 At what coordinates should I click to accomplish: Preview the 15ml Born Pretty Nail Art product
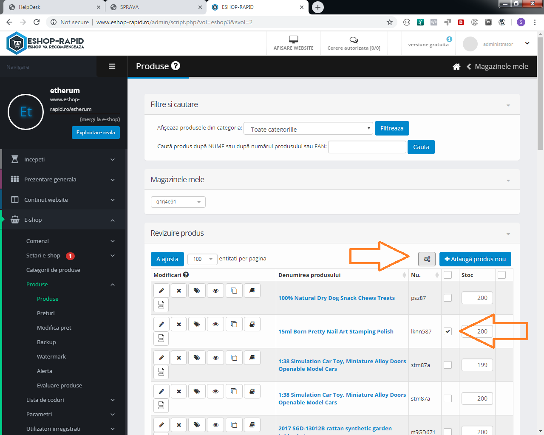(x=215, y=324)
